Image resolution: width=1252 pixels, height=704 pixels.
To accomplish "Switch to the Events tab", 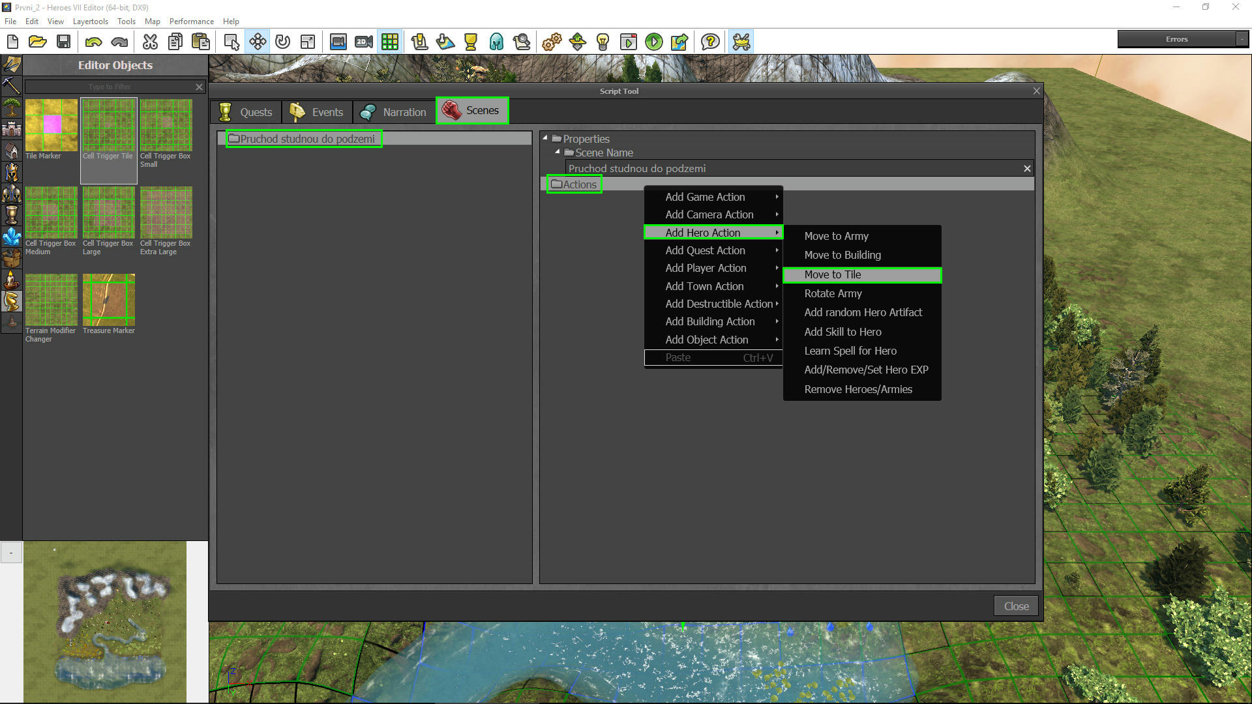I will tap(317, 112).
